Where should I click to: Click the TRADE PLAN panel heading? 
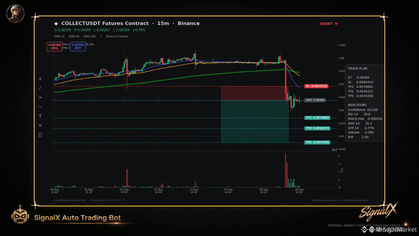(358, 68)
